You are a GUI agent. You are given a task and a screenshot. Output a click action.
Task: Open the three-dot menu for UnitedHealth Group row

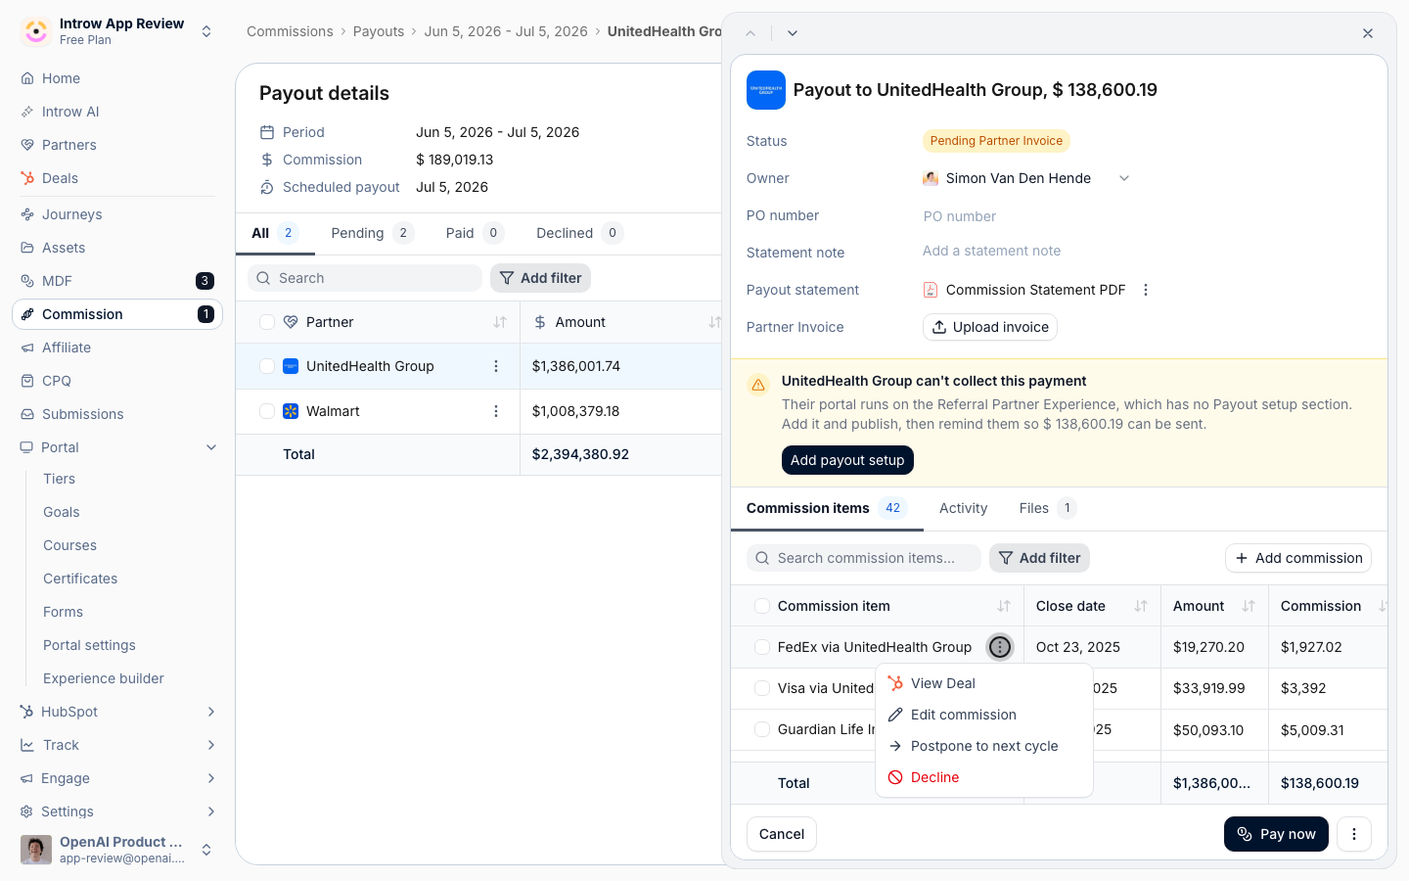tap(496, 366)
